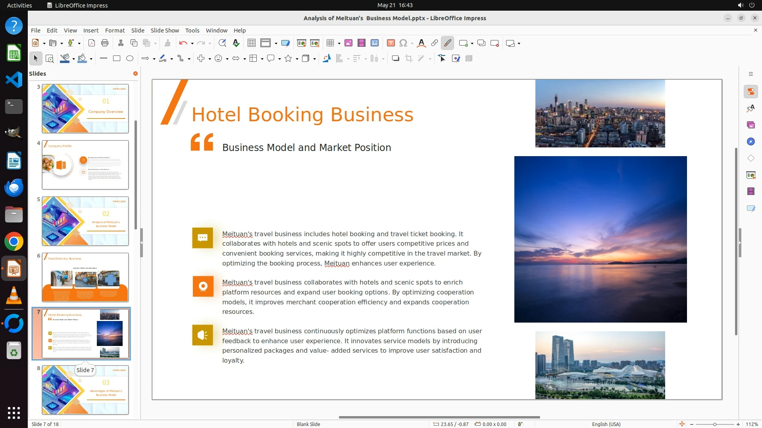Expand the Insert Table dropdown arrow
Viewport: 762px width, 428px height.
[x=339, y=44]
